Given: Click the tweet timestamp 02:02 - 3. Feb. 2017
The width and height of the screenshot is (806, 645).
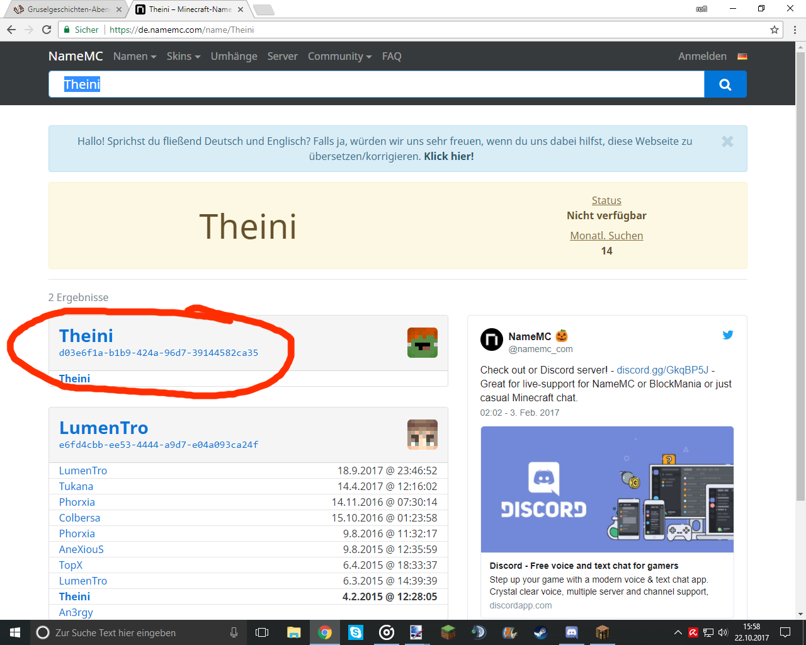Looking at the screenshot, I should 519,413.
